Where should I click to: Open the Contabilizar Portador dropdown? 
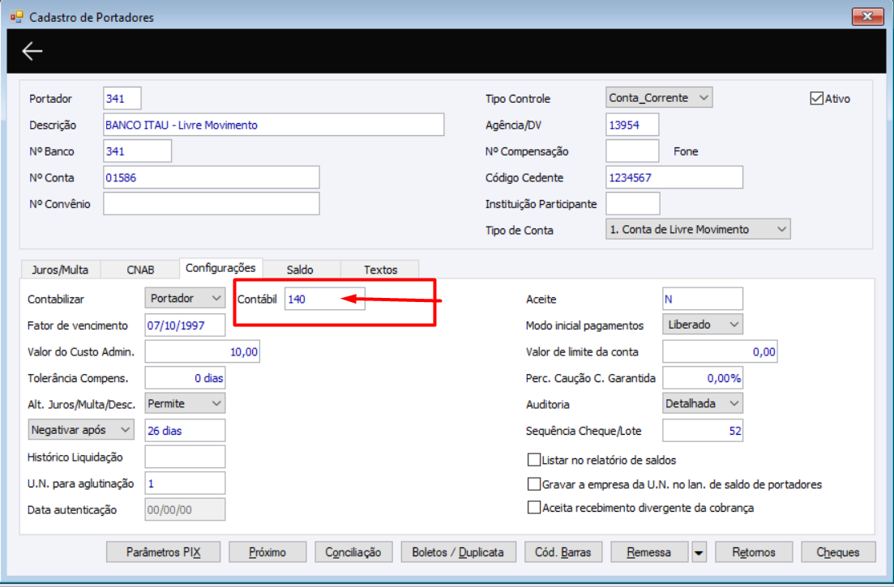185,298
